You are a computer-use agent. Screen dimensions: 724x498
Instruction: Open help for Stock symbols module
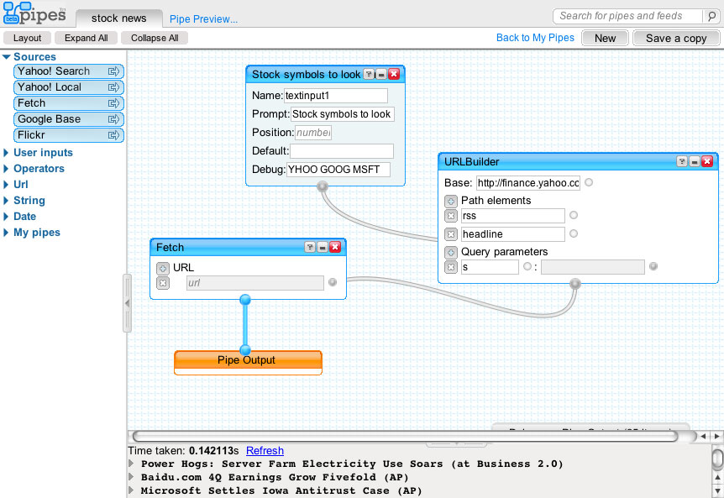[x=369, y=74]
